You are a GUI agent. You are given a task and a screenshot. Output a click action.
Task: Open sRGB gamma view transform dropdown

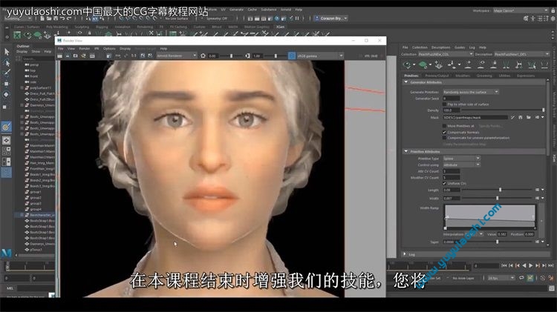point(320,56)
